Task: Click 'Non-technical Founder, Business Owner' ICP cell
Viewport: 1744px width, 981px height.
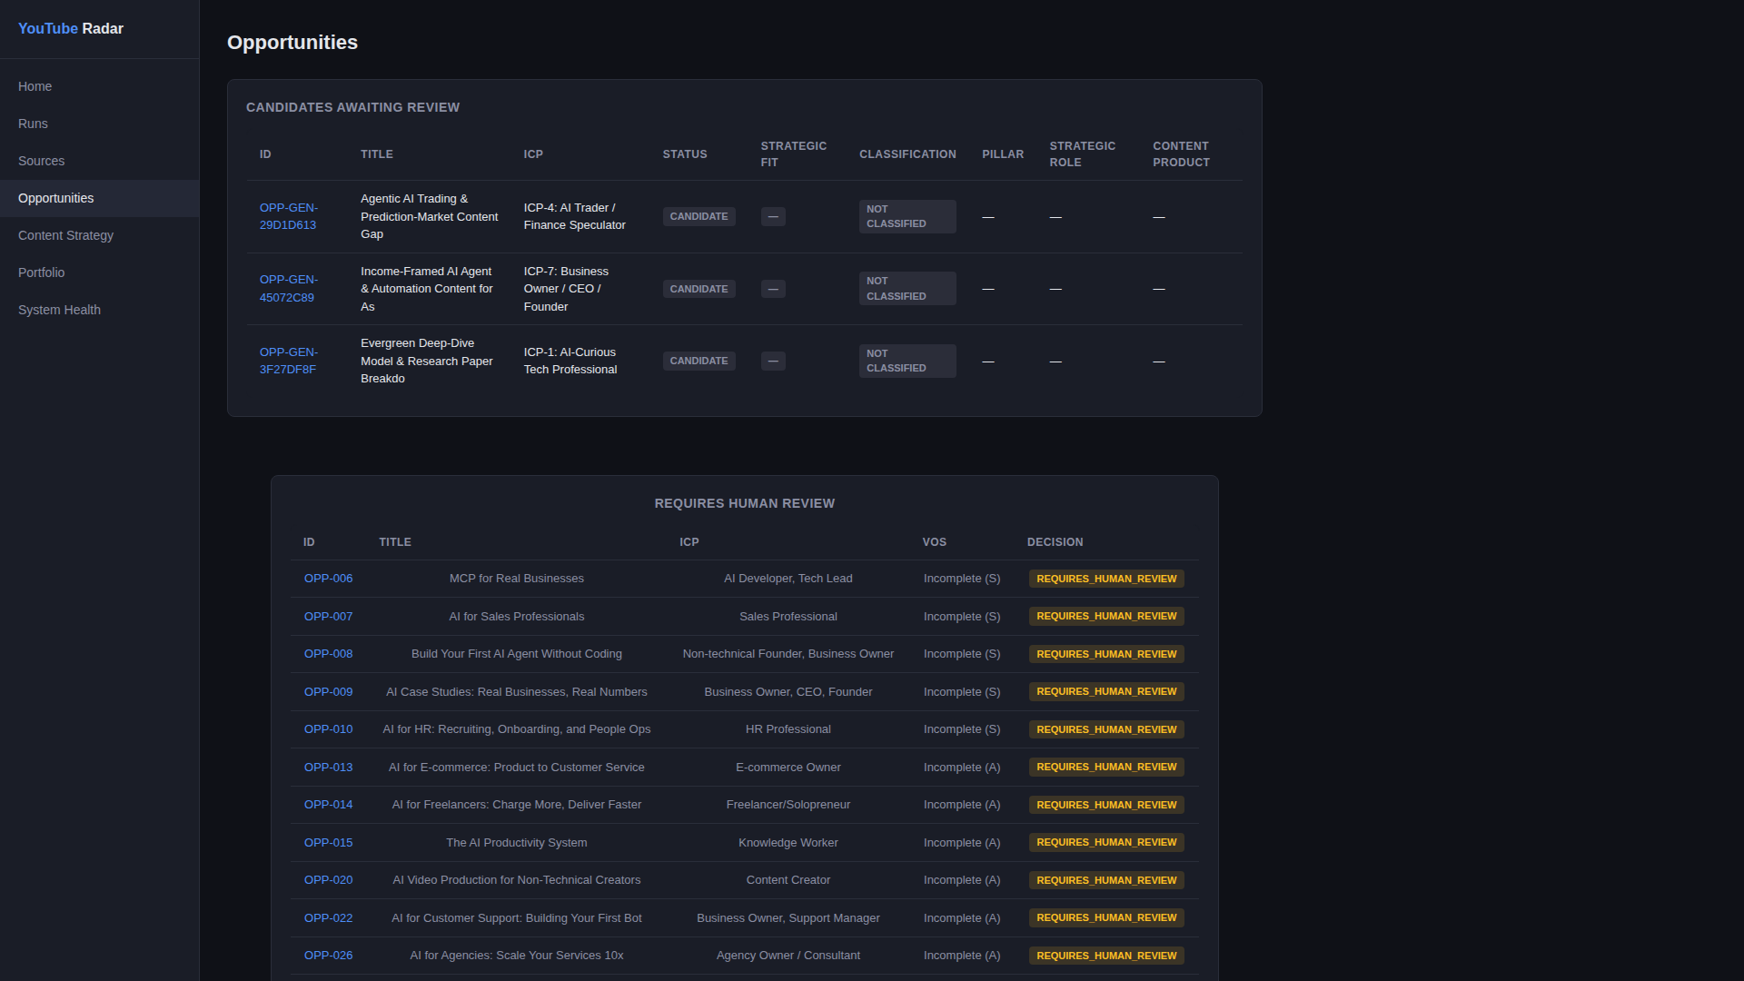Action: [788, 654]
